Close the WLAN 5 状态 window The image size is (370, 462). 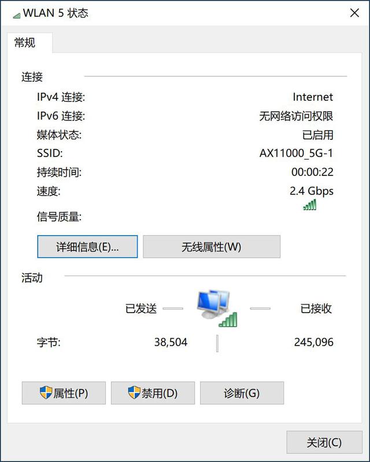point(354,13)
